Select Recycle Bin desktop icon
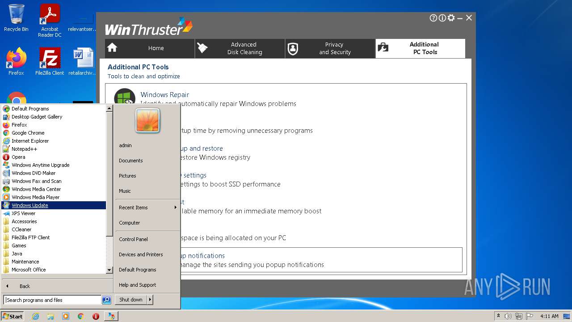Viewport: 572px width, 322px height. (16, 18)
